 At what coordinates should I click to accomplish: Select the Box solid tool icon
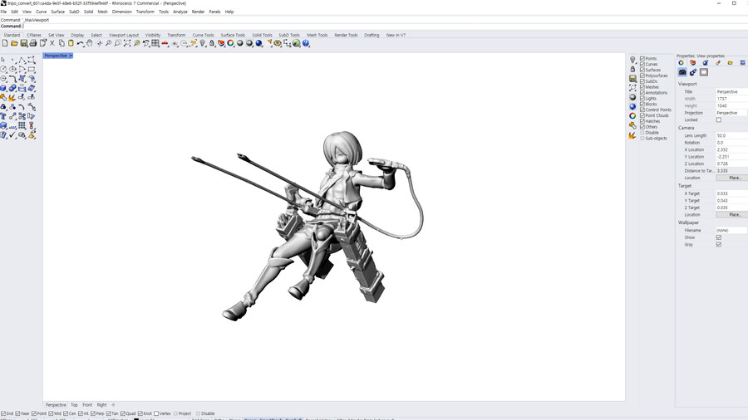tap(3, 88)
